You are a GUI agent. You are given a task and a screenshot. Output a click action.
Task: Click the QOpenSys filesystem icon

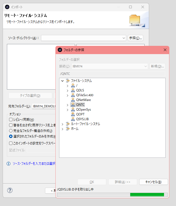(x=73, y=110)
